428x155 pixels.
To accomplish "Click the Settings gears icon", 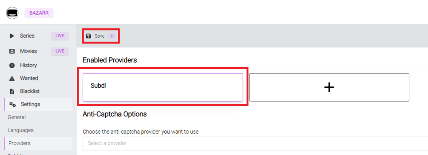I will click(x=13, y=104).
